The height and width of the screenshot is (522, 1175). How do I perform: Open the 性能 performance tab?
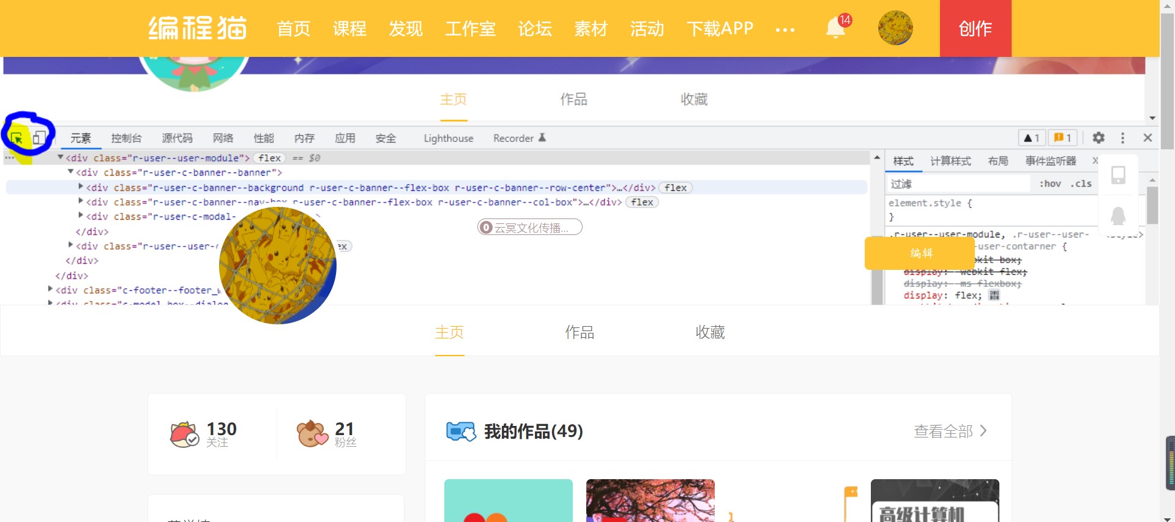[264, 138]
